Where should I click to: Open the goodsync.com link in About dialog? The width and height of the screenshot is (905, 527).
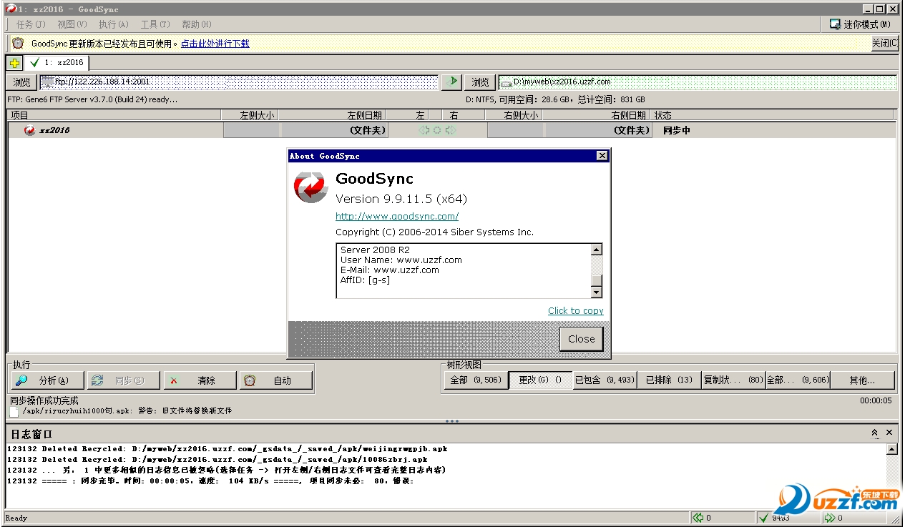pos(397,216)
